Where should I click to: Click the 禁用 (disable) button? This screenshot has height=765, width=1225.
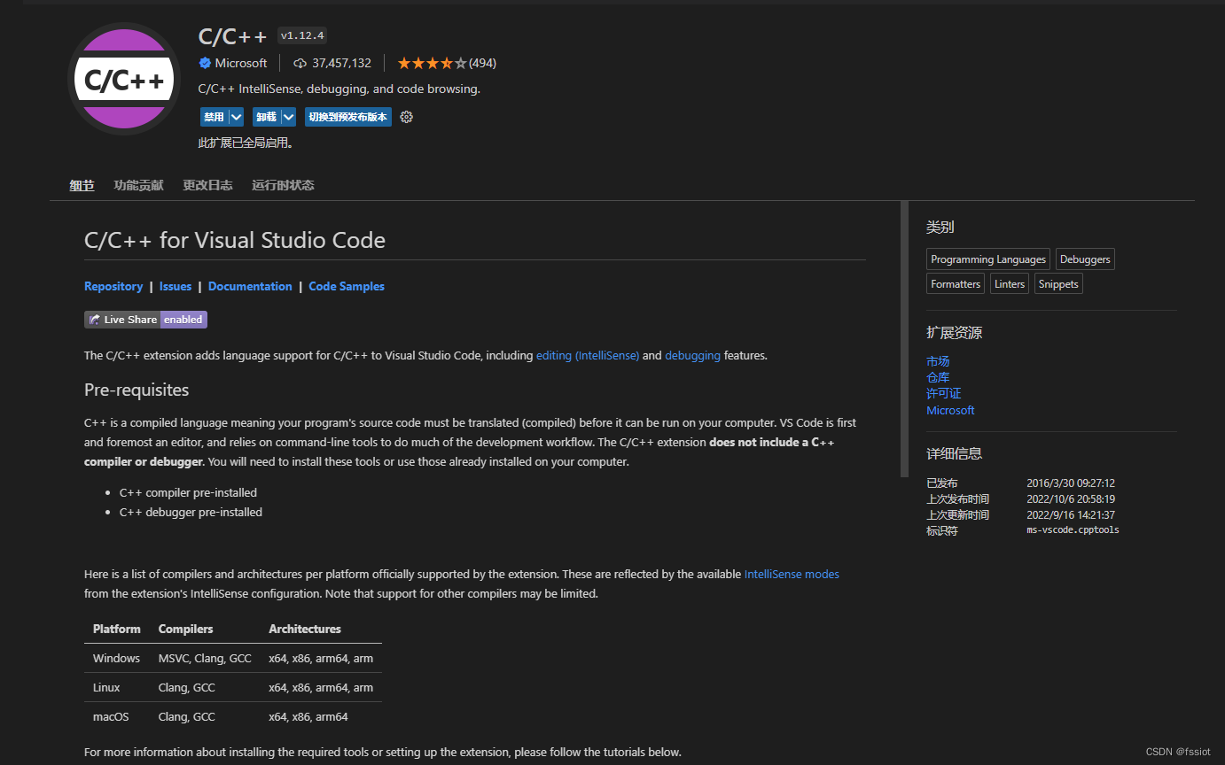tap(214, 117)
